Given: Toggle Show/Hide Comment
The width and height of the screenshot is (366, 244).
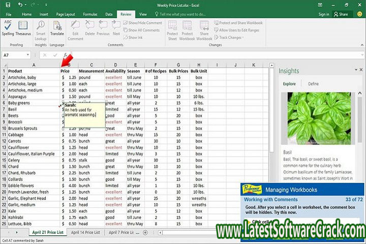Looking at the screenshot, I should [143, 23].
